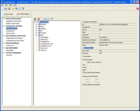Expand the Themes folder node

36,33
